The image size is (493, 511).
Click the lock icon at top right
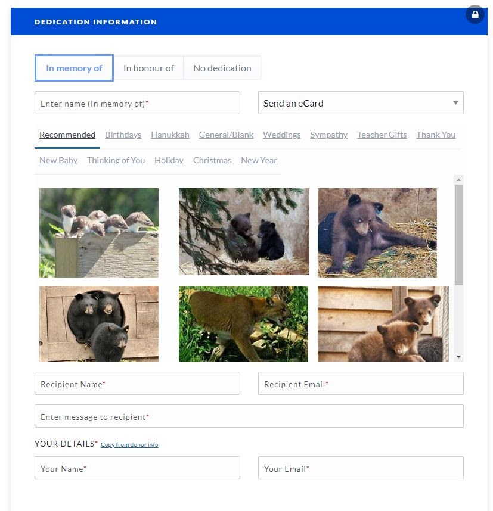coord(475,15)
